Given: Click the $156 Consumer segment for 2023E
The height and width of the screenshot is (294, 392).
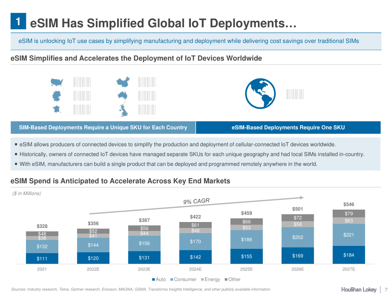Looking at the screenshot, I should coord(144,243).
